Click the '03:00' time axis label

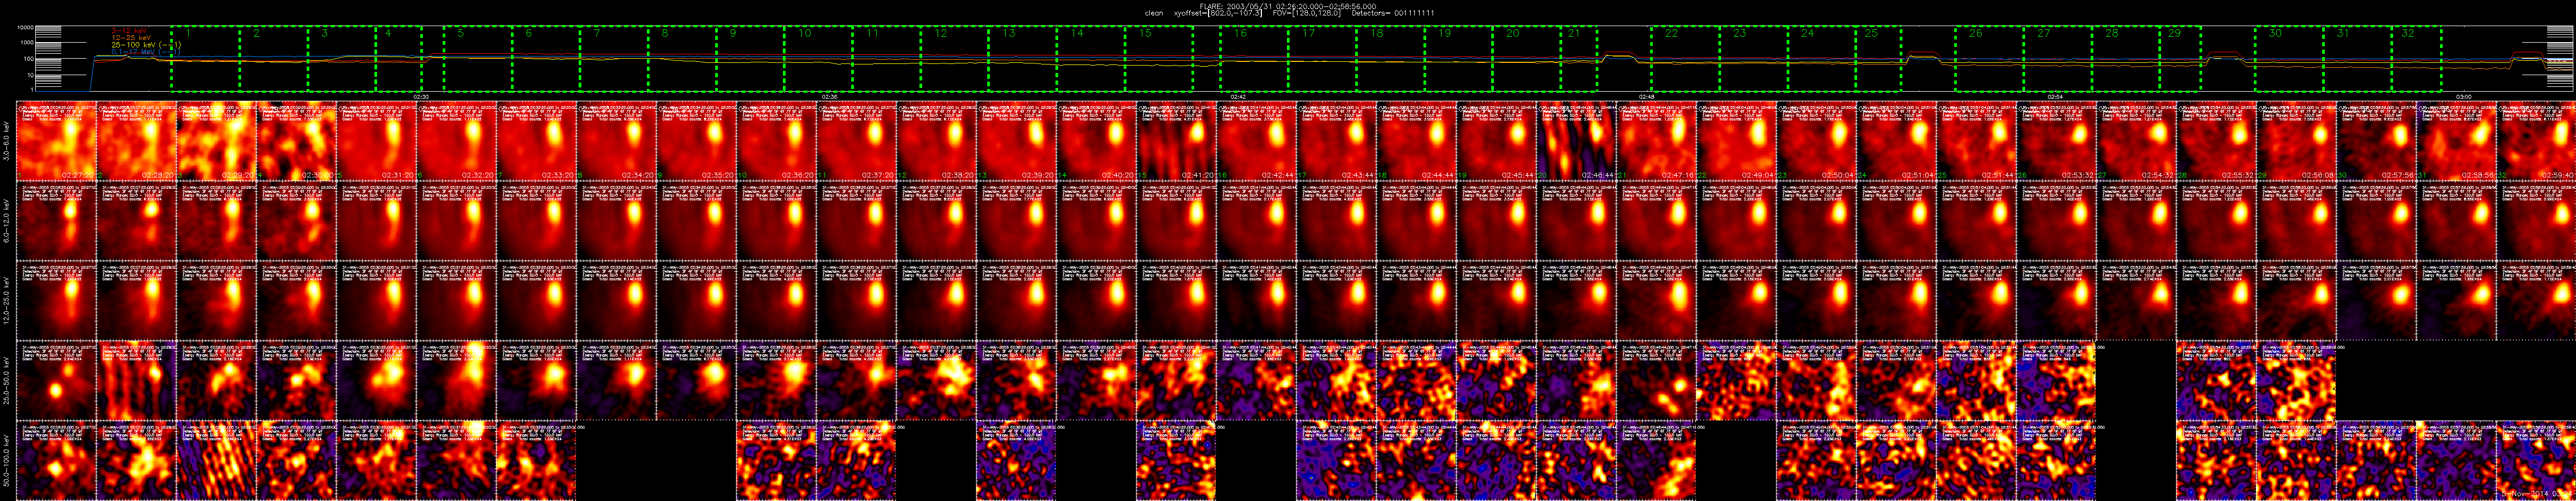(2464, 96)
